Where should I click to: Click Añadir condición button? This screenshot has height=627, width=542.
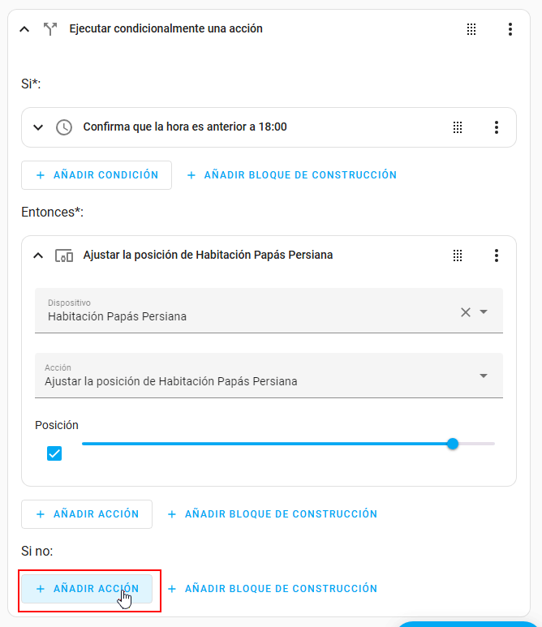coord(97,175)
